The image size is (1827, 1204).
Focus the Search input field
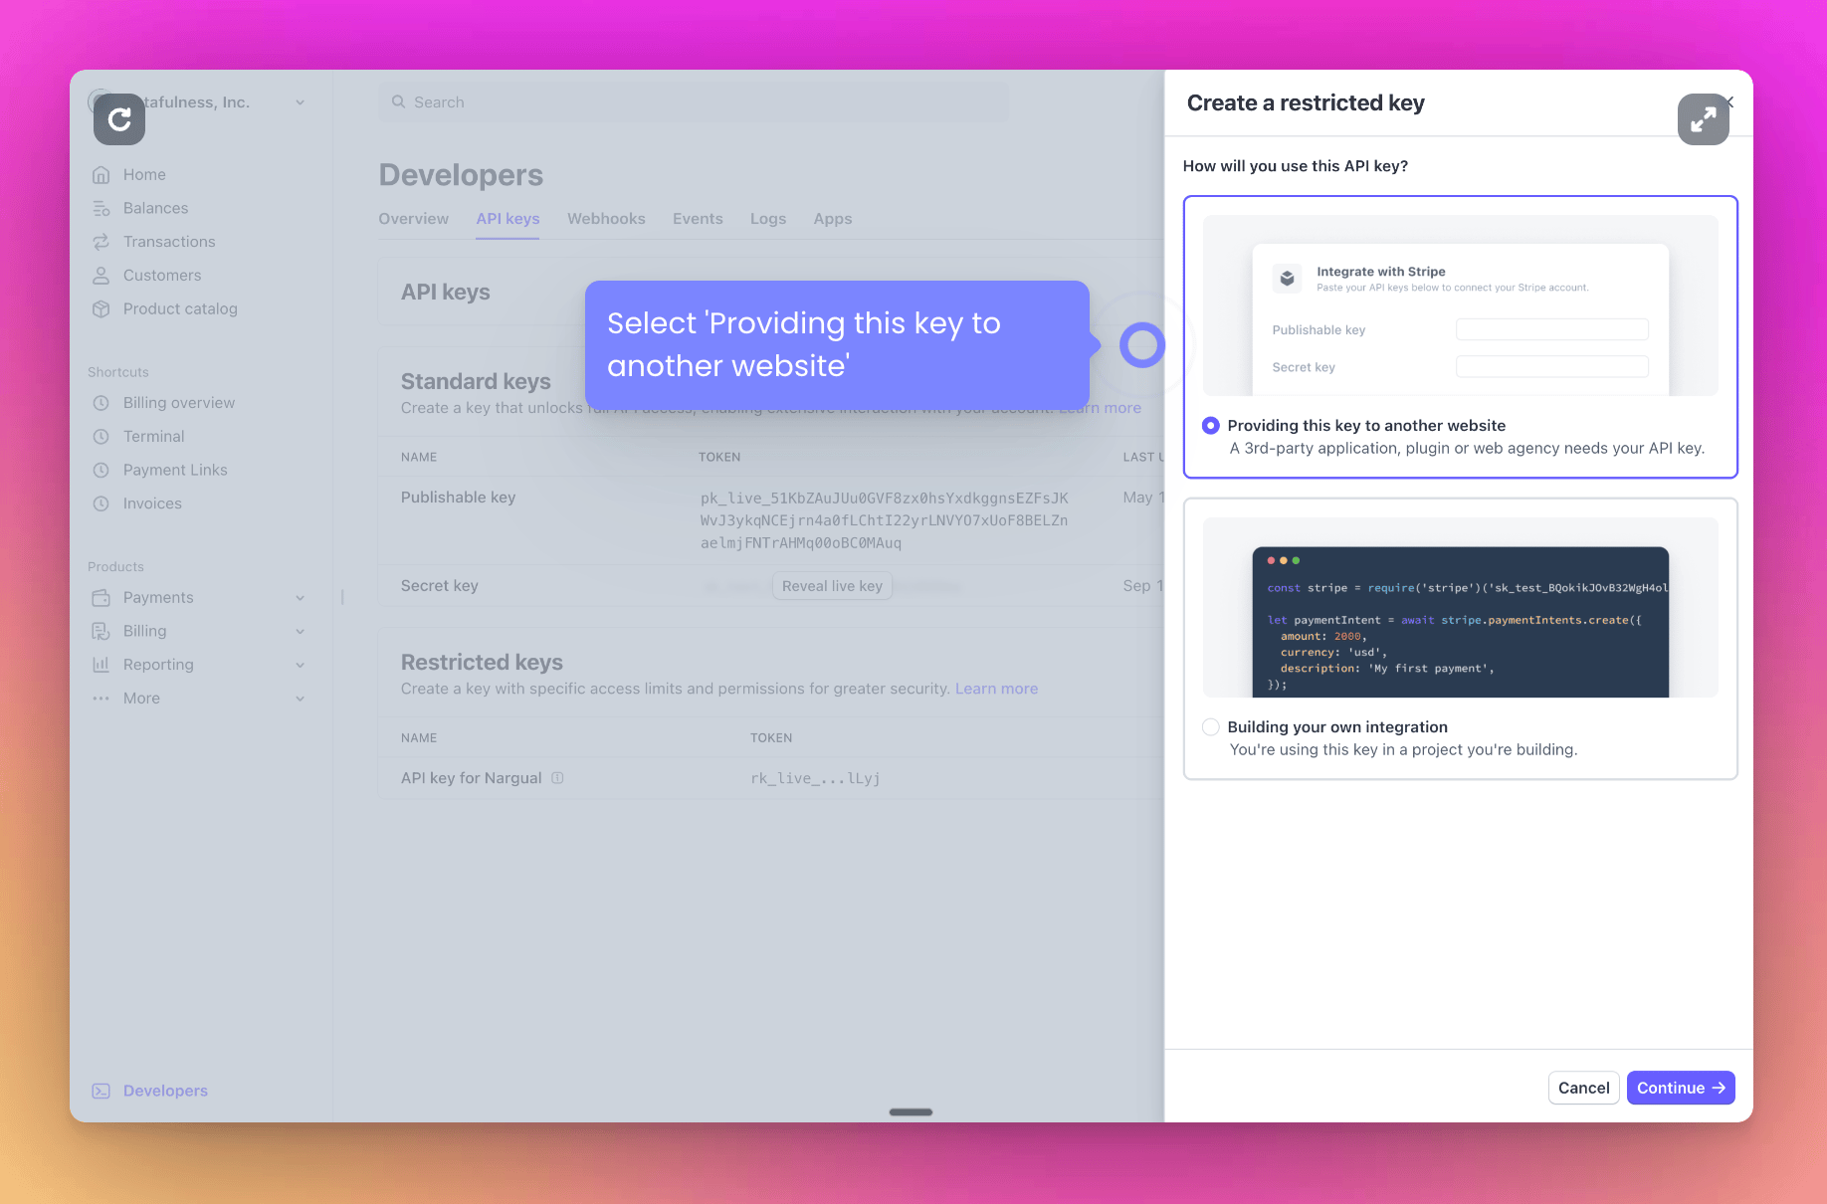pyautogui.click(x=694, y=101)
